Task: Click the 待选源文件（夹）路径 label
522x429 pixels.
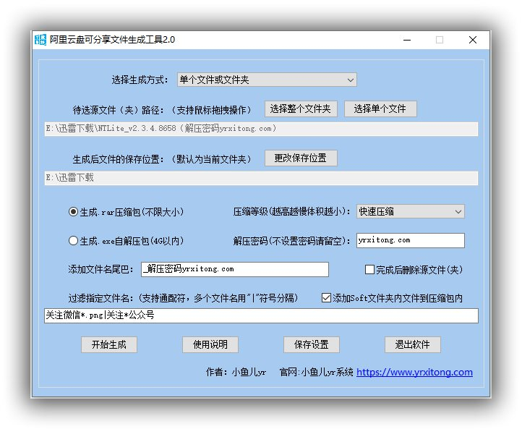Action: pyautogui.click(x=119, y=110)
